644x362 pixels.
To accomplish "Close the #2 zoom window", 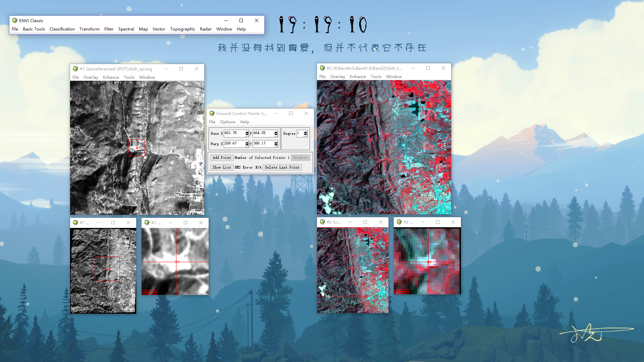I will pos(453,222).
